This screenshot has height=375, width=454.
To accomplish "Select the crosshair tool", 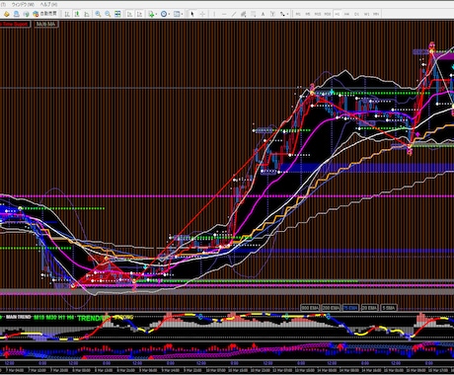I will (202, 14).
